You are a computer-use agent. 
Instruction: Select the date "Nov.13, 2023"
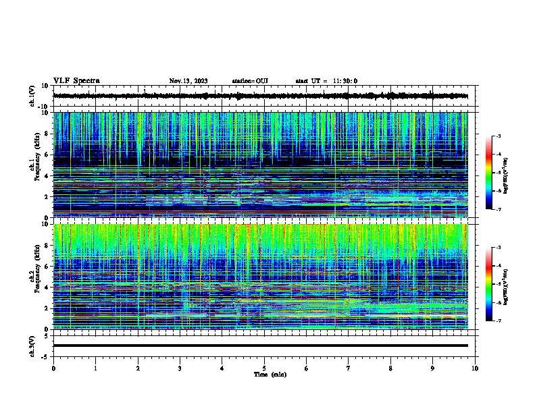pyautogui.click(x=188, y=81)
